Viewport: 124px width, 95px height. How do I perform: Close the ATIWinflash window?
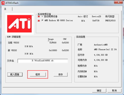tap(118, 2)
